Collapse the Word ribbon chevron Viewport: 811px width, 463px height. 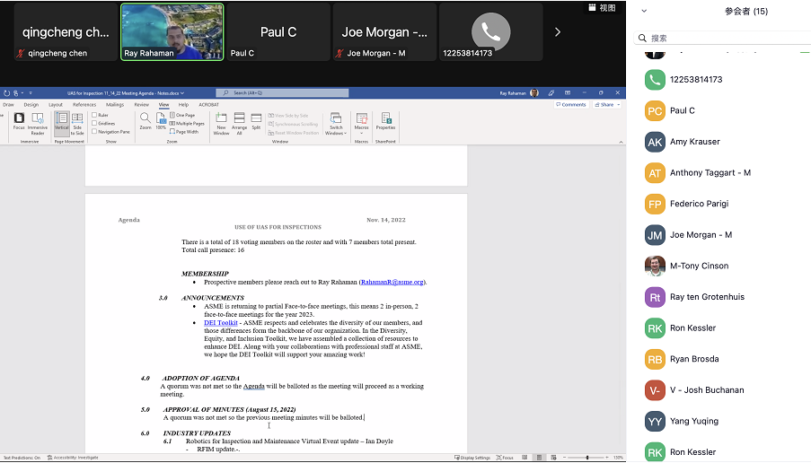[x=621, y=142]
